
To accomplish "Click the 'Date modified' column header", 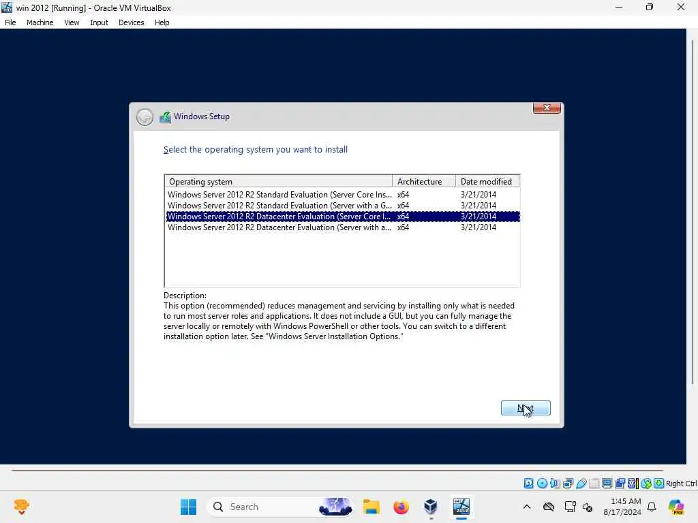I will [487, 181].
